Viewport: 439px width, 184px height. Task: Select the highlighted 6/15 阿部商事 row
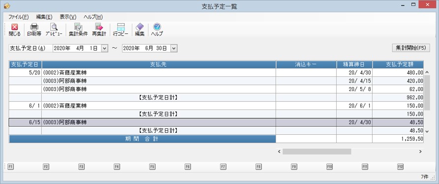[216, 123]
